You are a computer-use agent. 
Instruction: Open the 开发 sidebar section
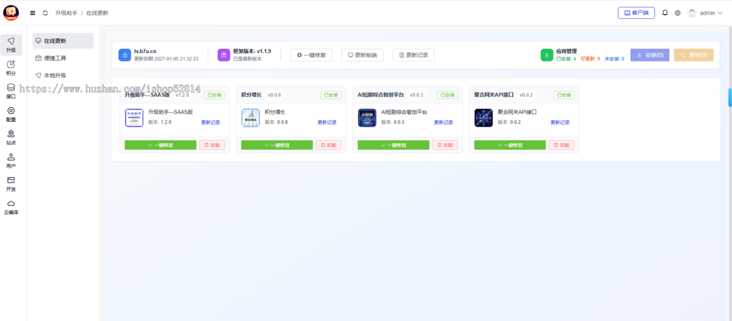point(11,184)
